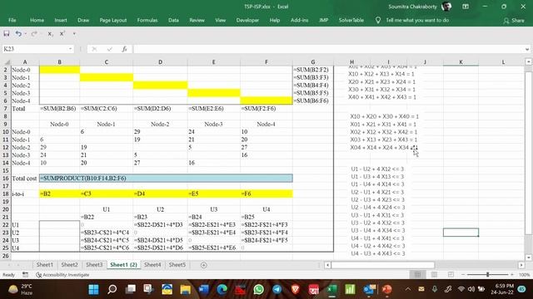
Task: Click the horizontal scrollbar thumb
Action: tap(383, 265)
